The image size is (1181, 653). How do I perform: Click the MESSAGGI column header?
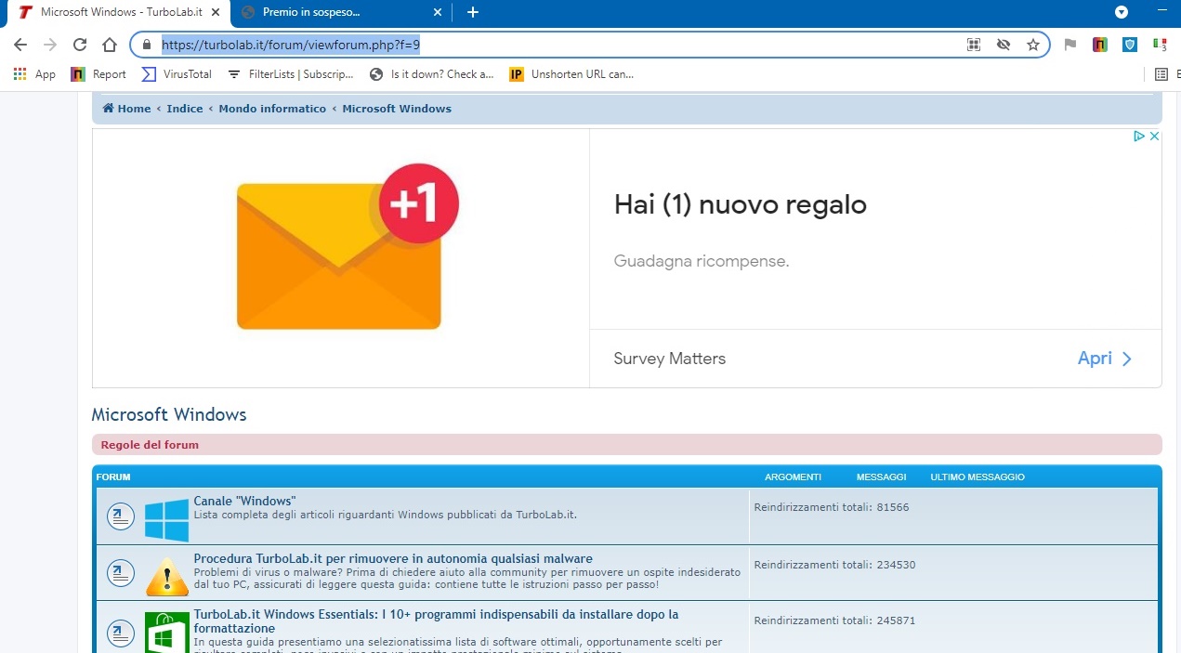(881, 477)
